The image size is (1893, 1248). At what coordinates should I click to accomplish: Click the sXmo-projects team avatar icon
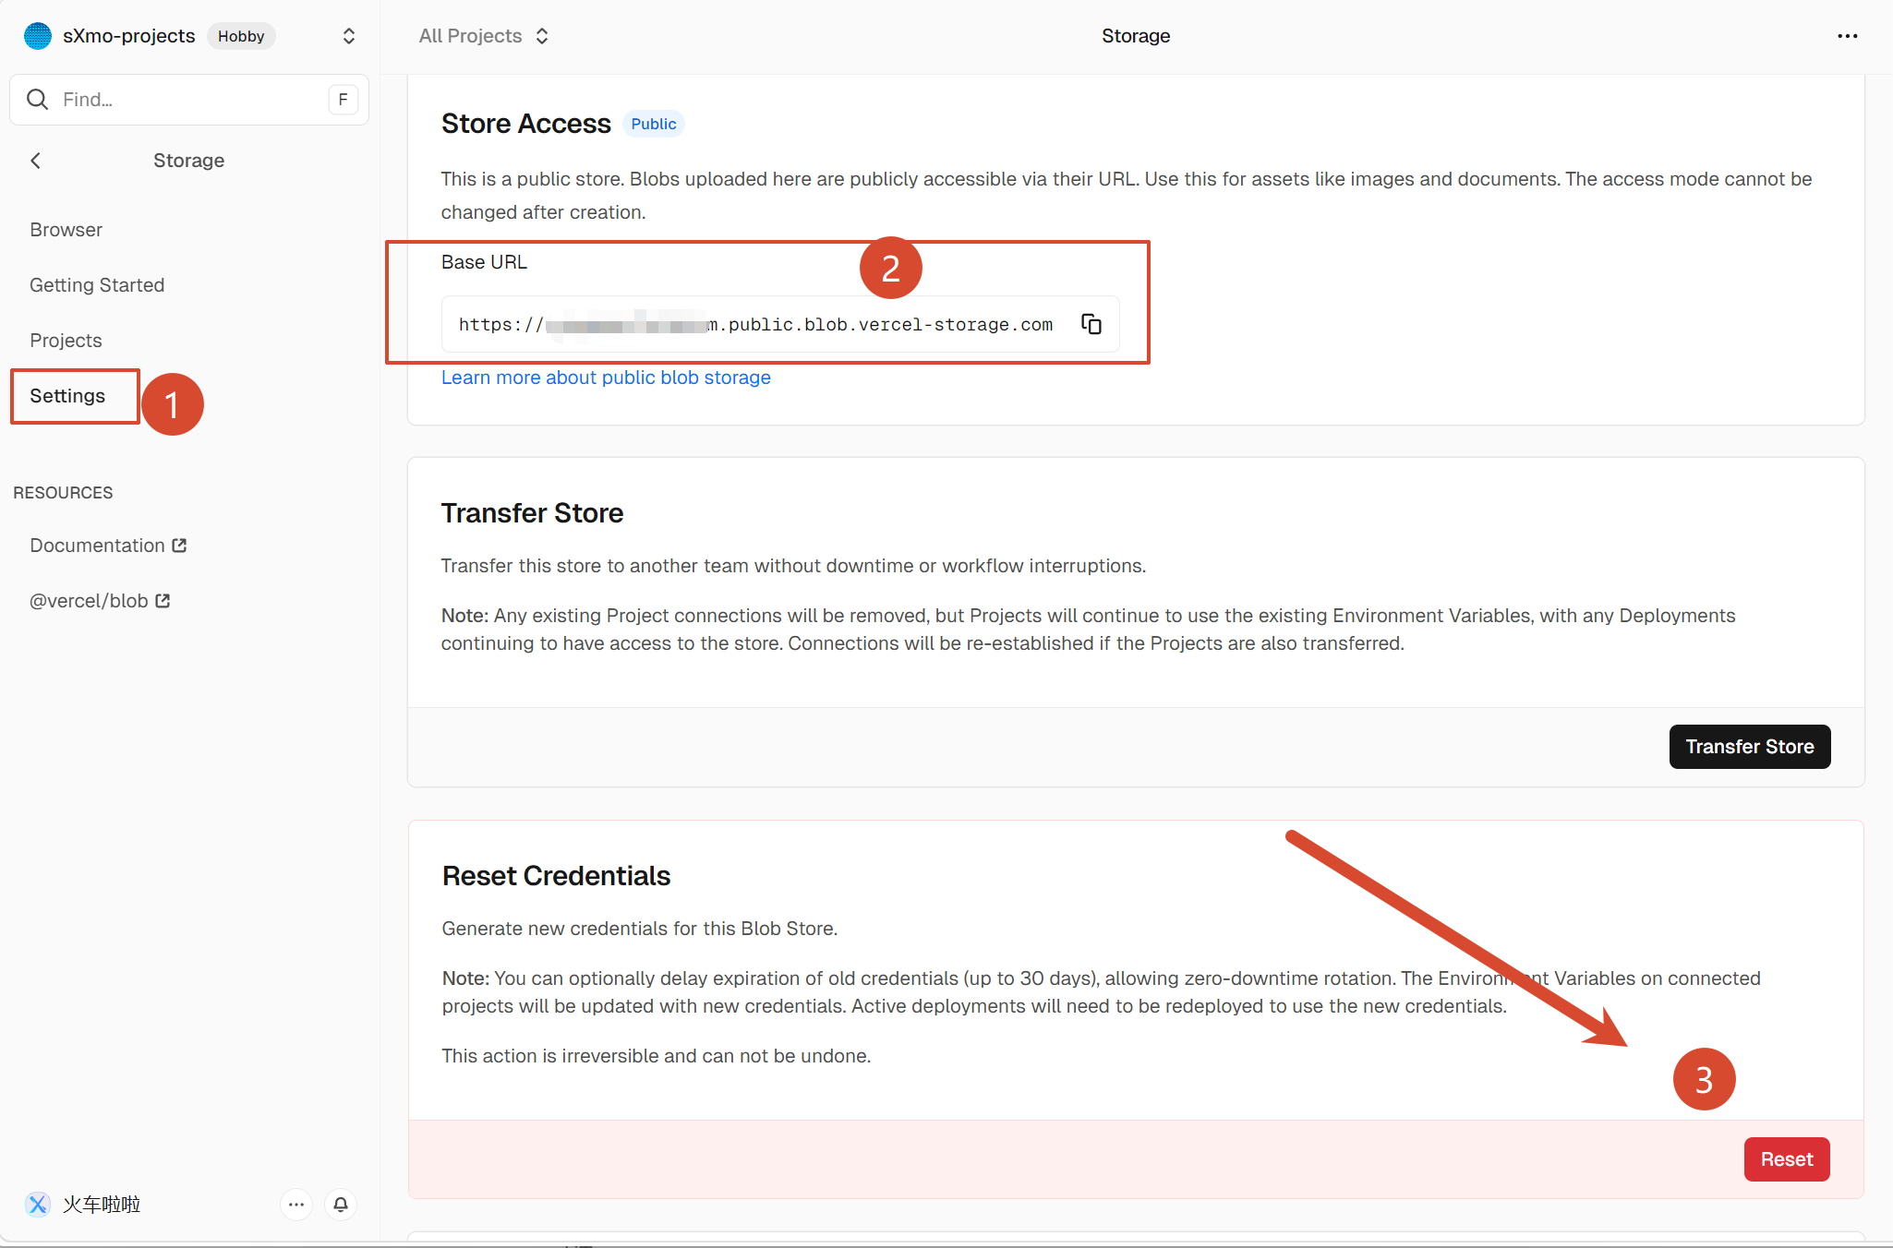pyautogui.click(x=38, y=36)
